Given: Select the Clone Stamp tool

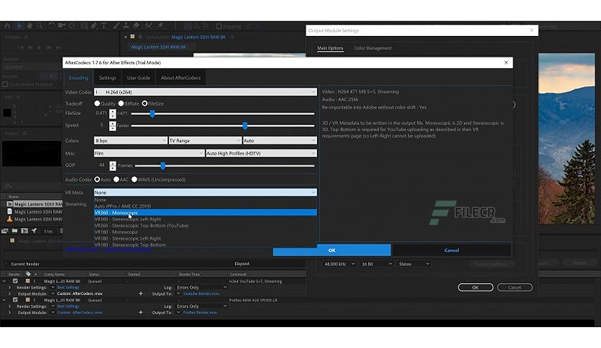Looking at the screenshot, I should point(126,26).
